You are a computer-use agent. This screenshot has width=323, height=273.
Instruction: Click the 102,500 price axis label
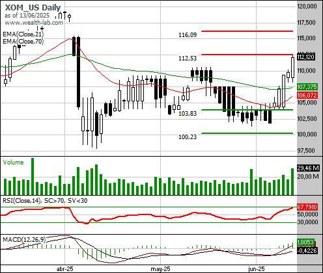point(307,119)
